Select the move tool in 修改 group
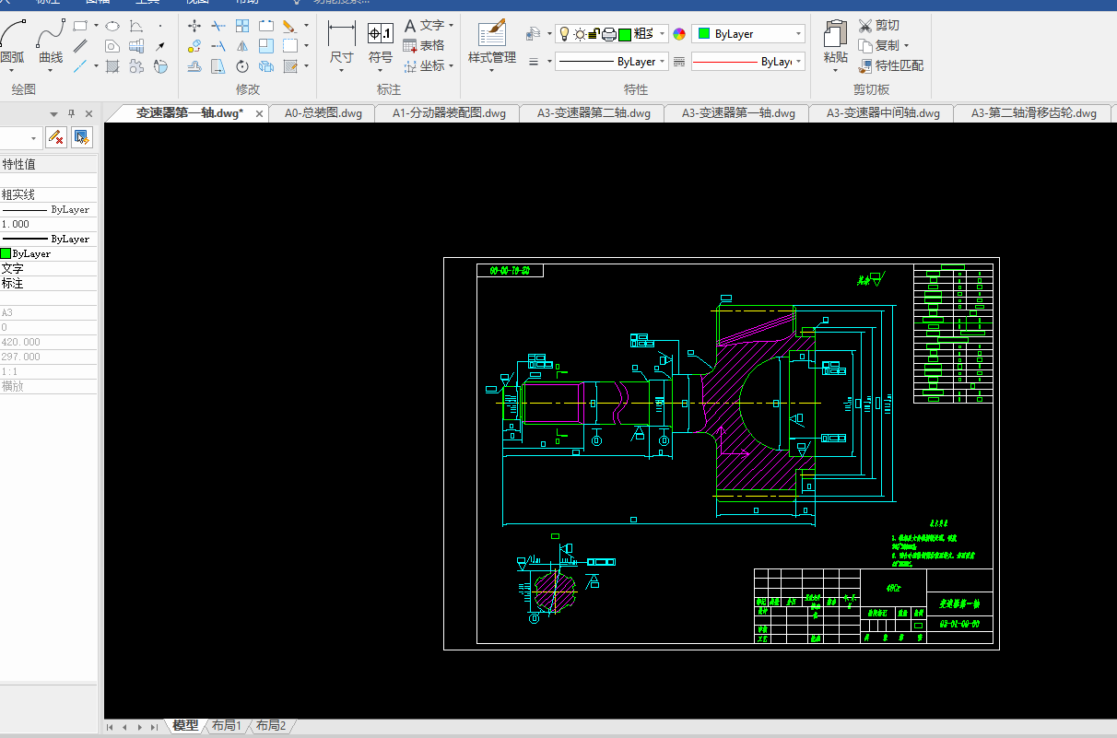1117x738 pixels. (x=194, y=26)
